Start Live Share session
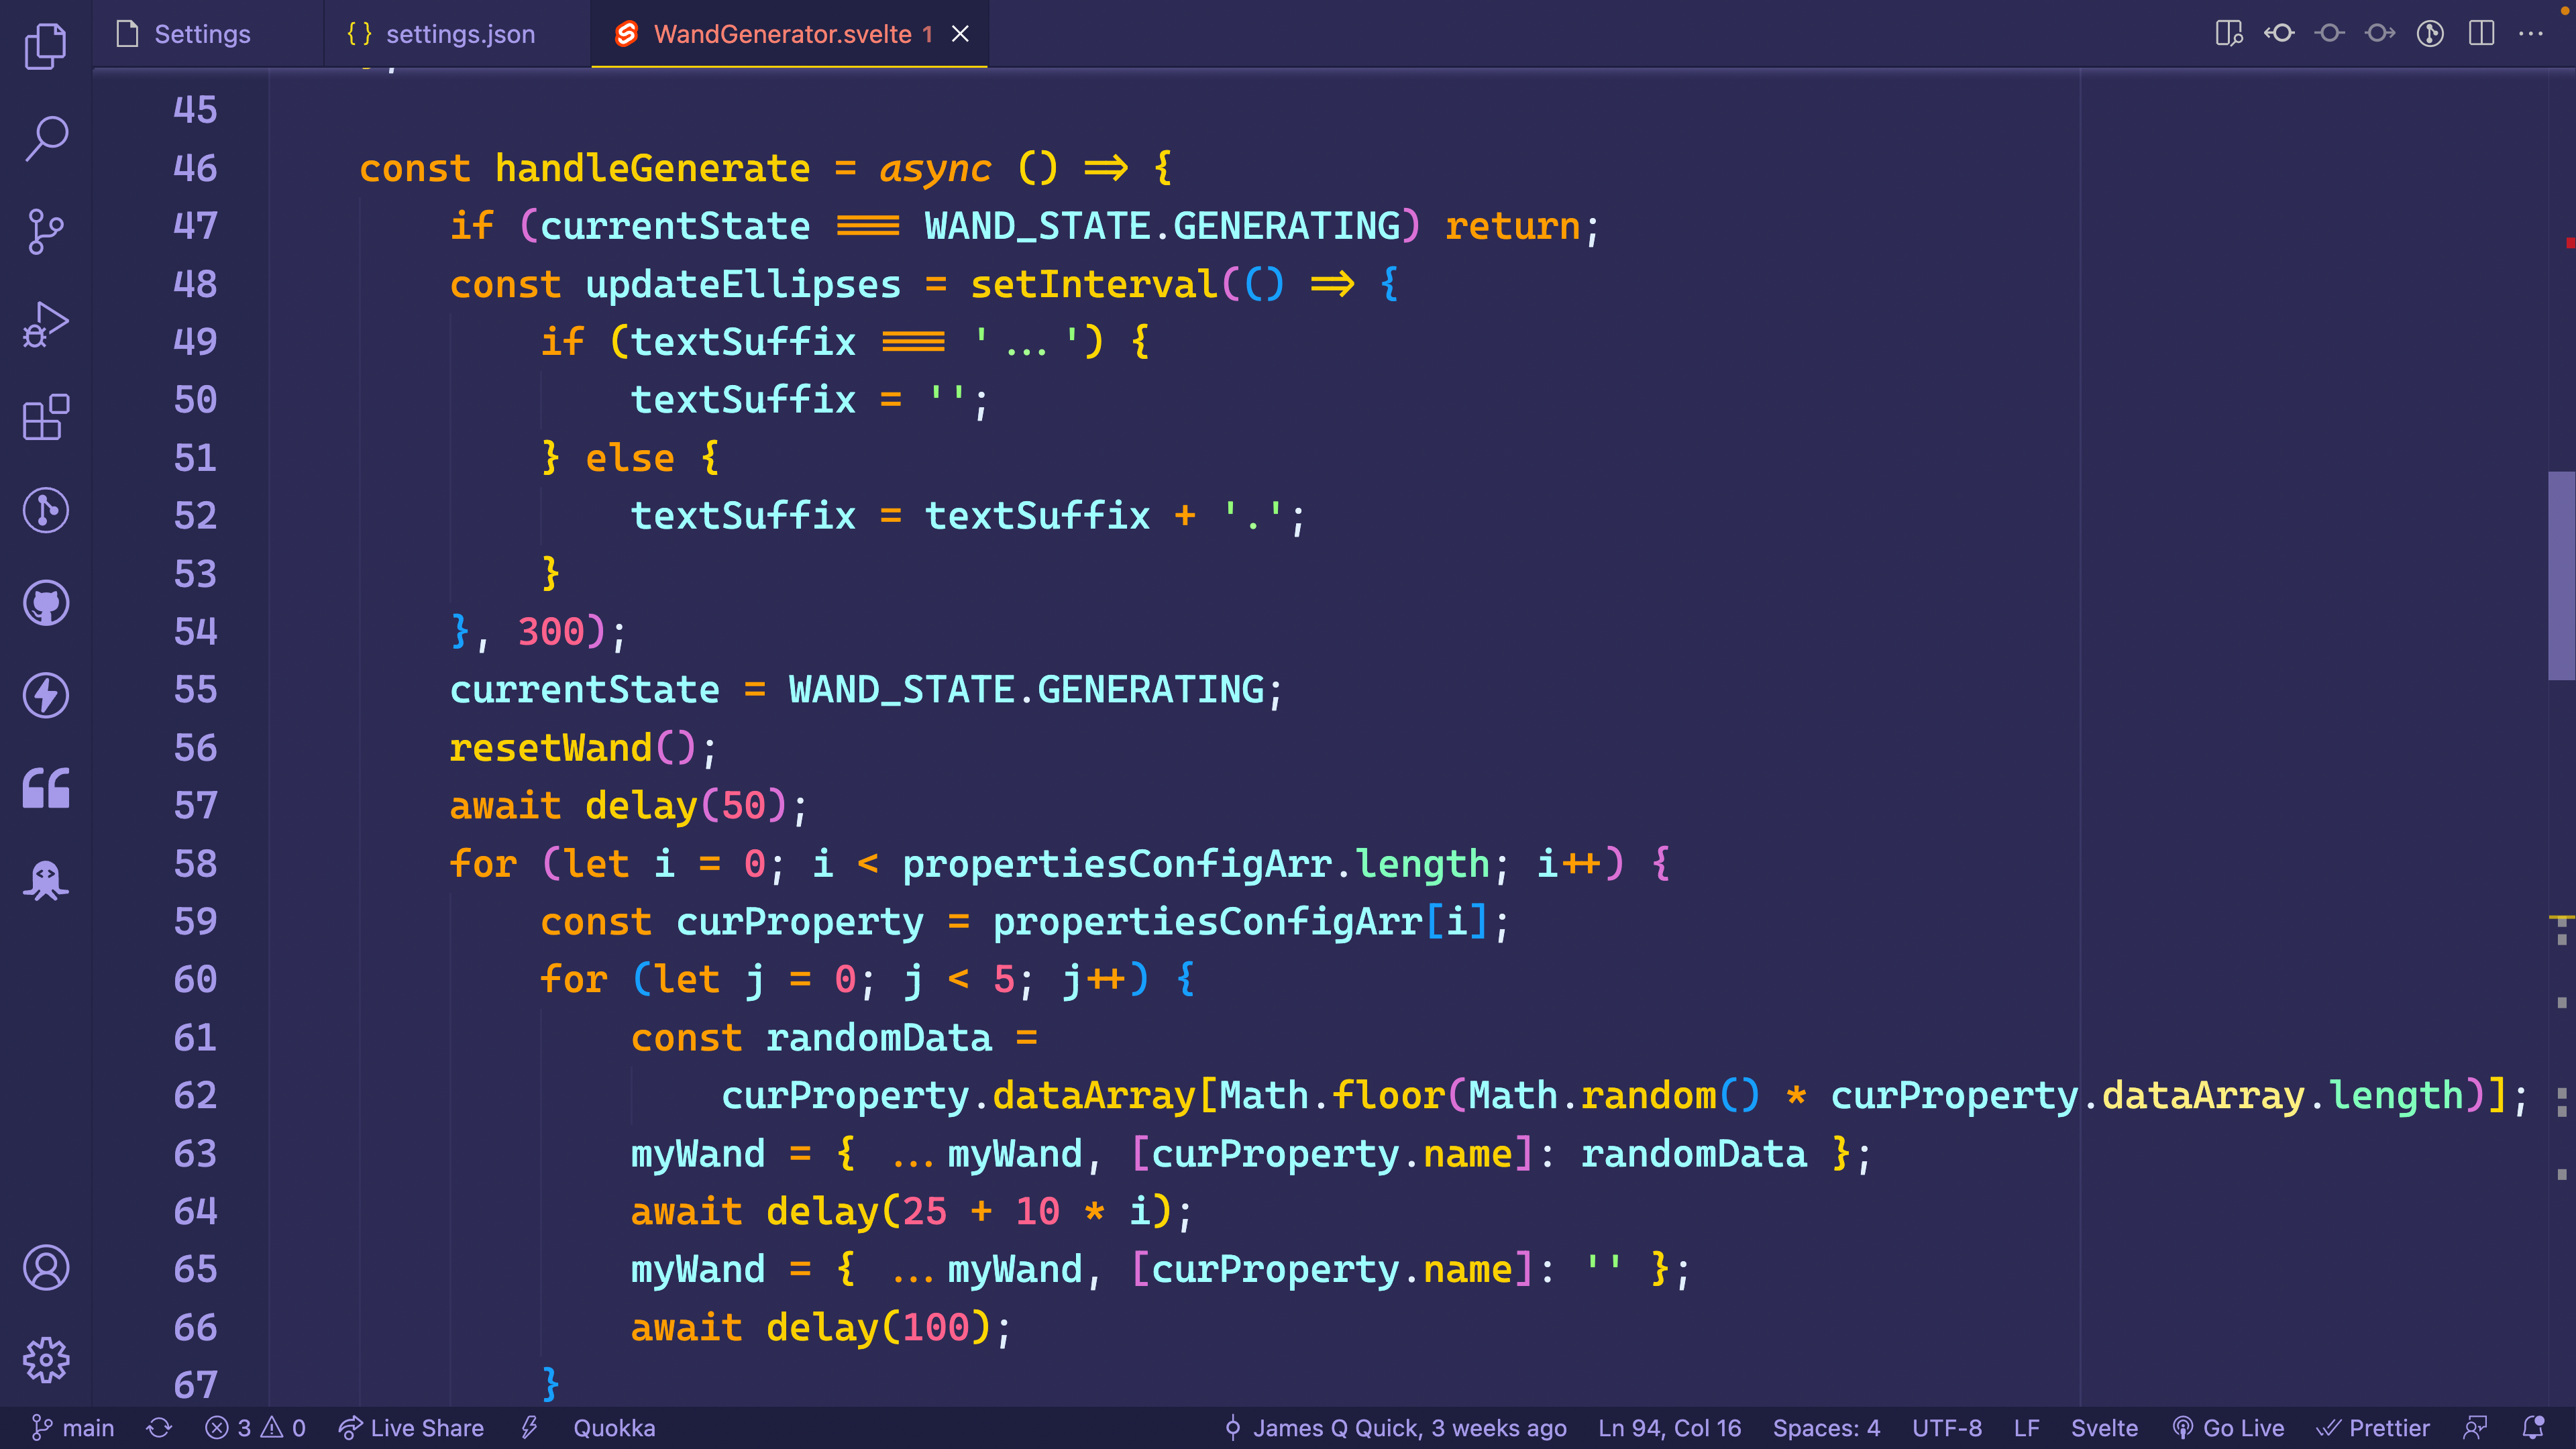This screenshot has width=2576, height=1449. (x=411, y=1428)
